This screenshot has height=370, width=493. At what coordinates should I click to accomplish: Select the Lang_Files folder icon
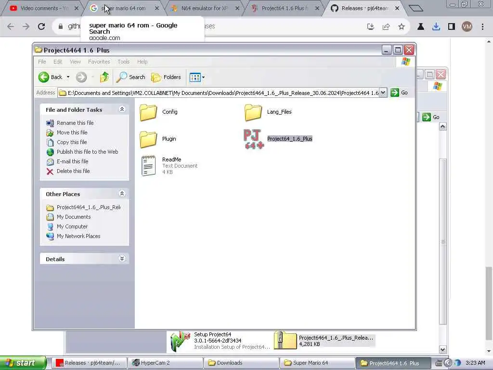pos(253,112)
